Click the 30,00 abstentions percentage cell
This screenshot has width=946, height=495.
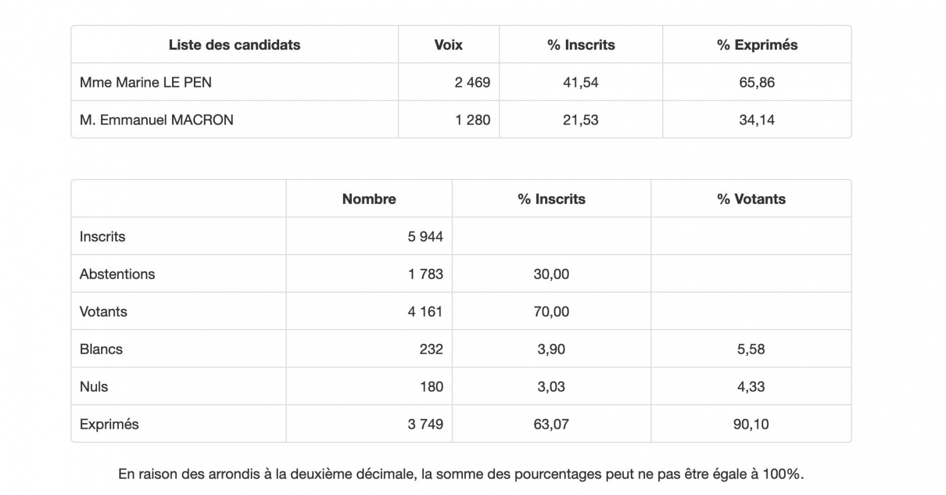551,274
